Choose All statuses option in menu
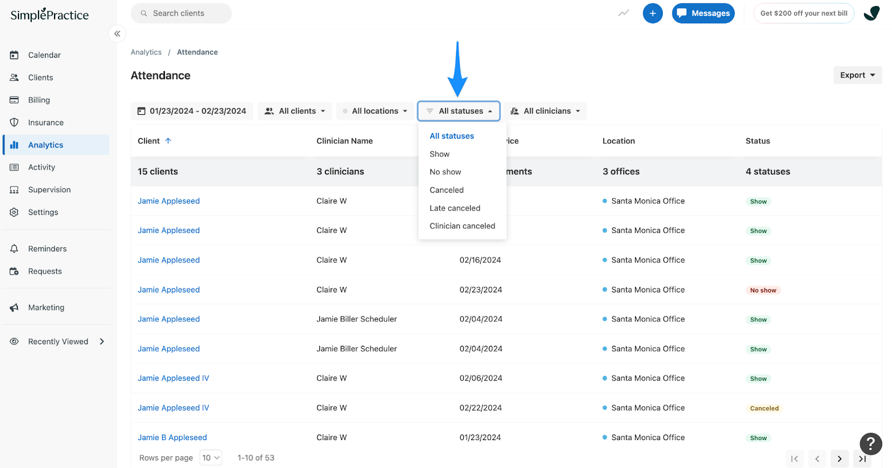 point(452,136)
